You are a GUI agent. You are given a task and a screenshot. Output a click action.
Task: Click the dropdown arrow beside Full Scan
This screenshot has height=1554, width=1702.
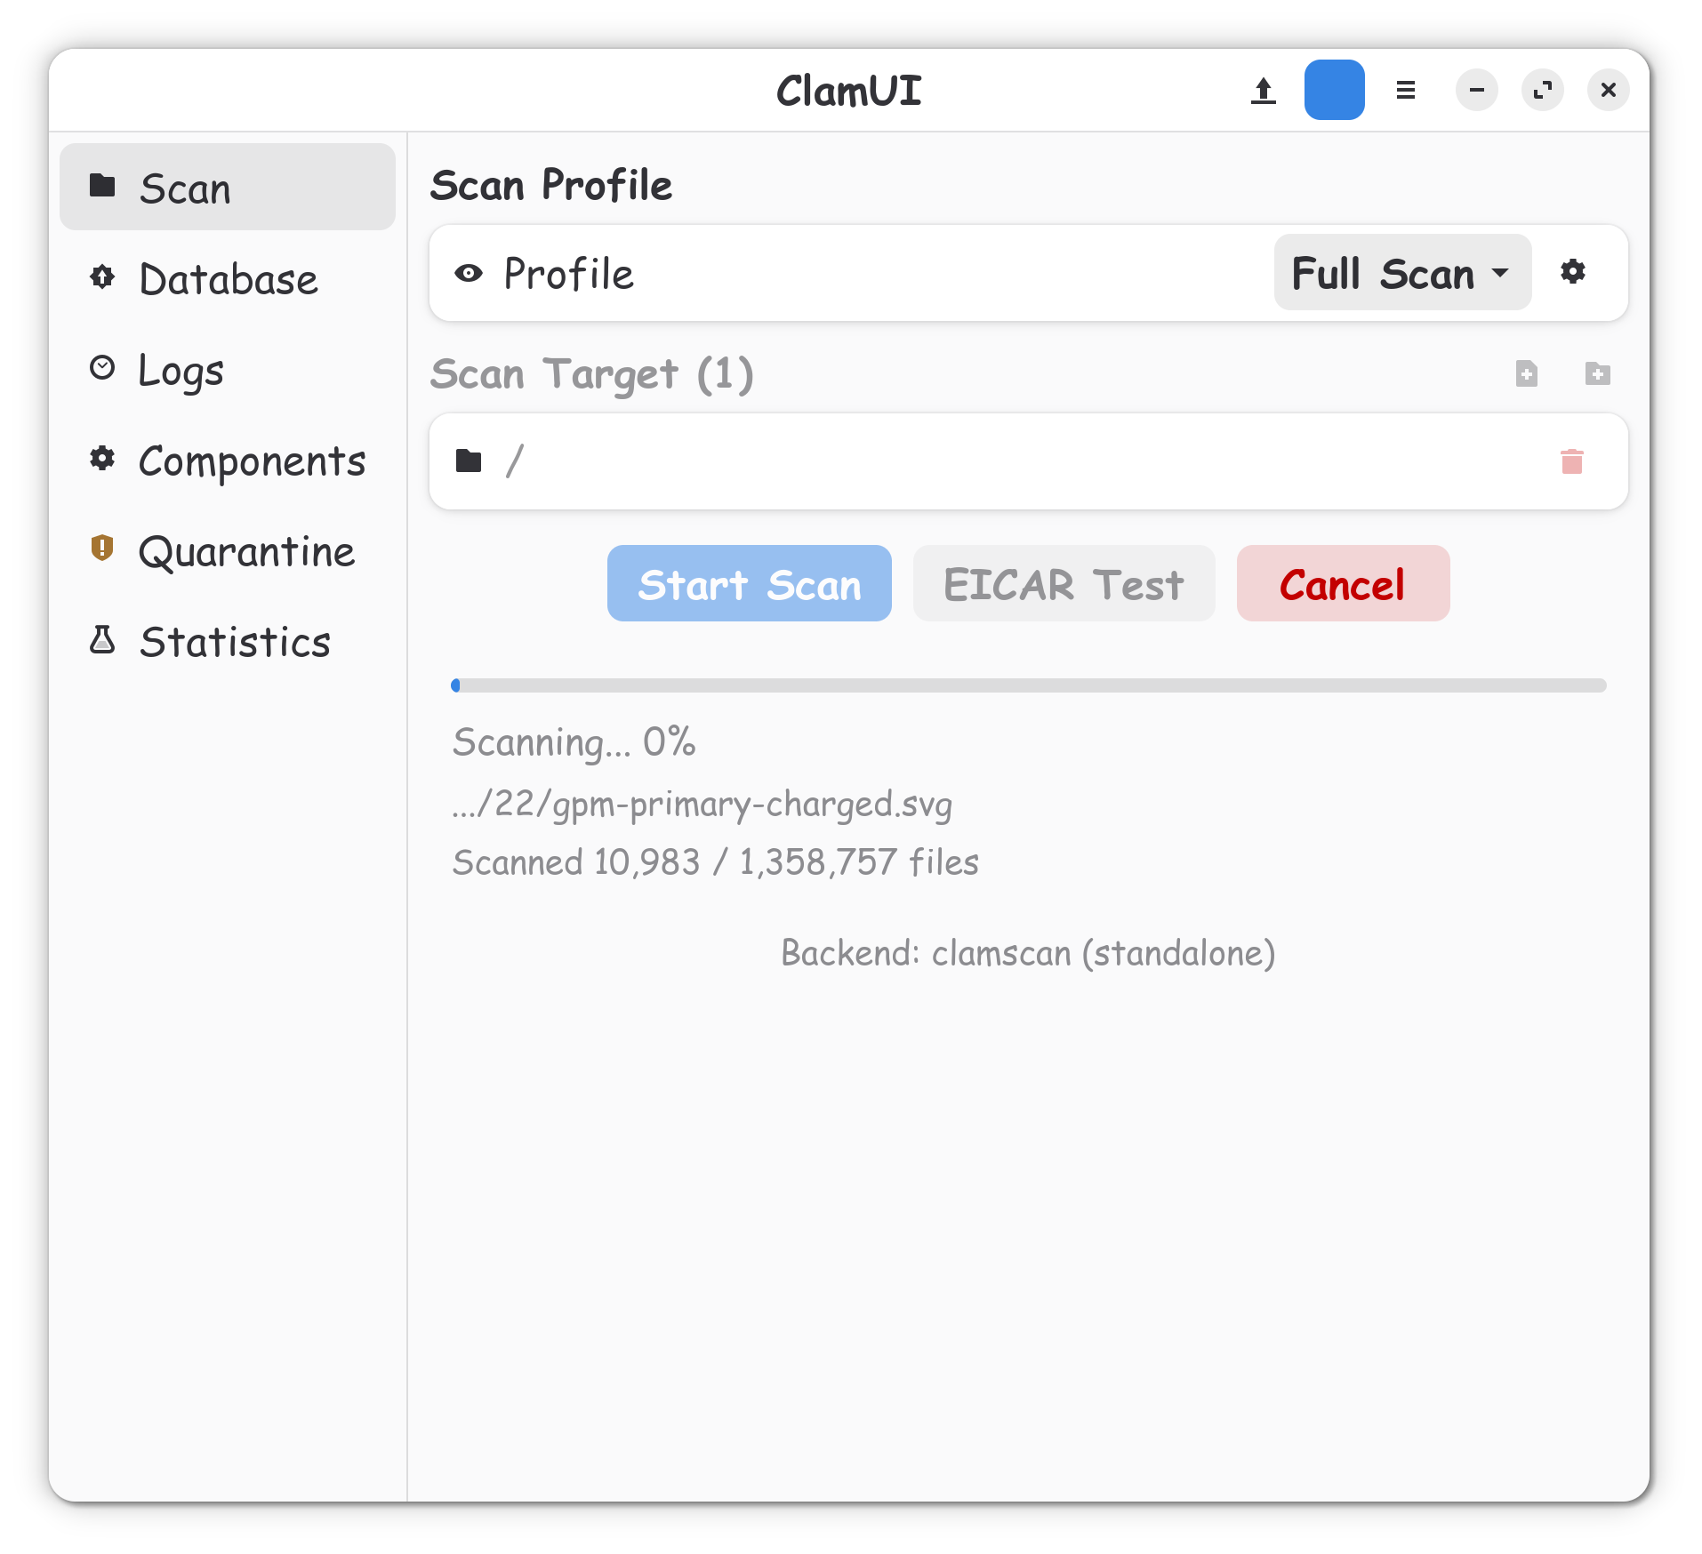(x=1501, y=273)
